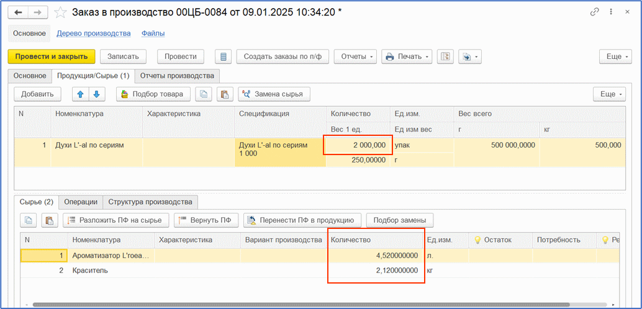642x309 pixels.
Task: Select the Количество cell showing 2 000,000
Action: 358,145
